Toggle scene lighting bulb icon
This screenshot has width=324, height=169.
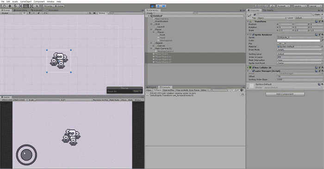click(30, 13)
